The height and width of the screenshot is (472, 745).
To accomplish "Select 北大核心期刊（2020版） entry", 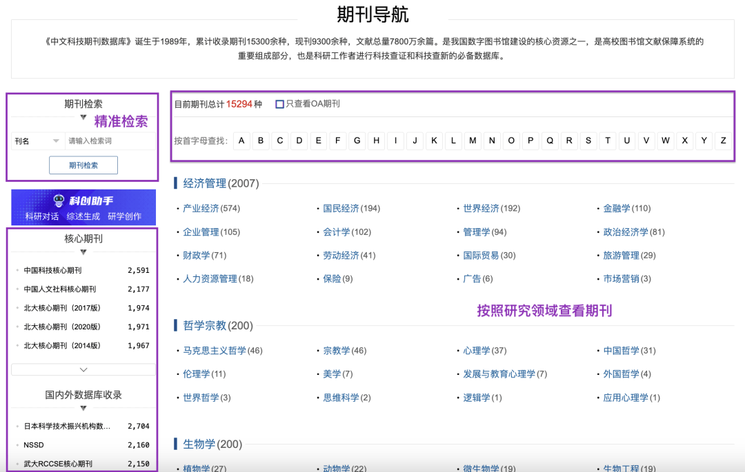I will pos(62,327).
